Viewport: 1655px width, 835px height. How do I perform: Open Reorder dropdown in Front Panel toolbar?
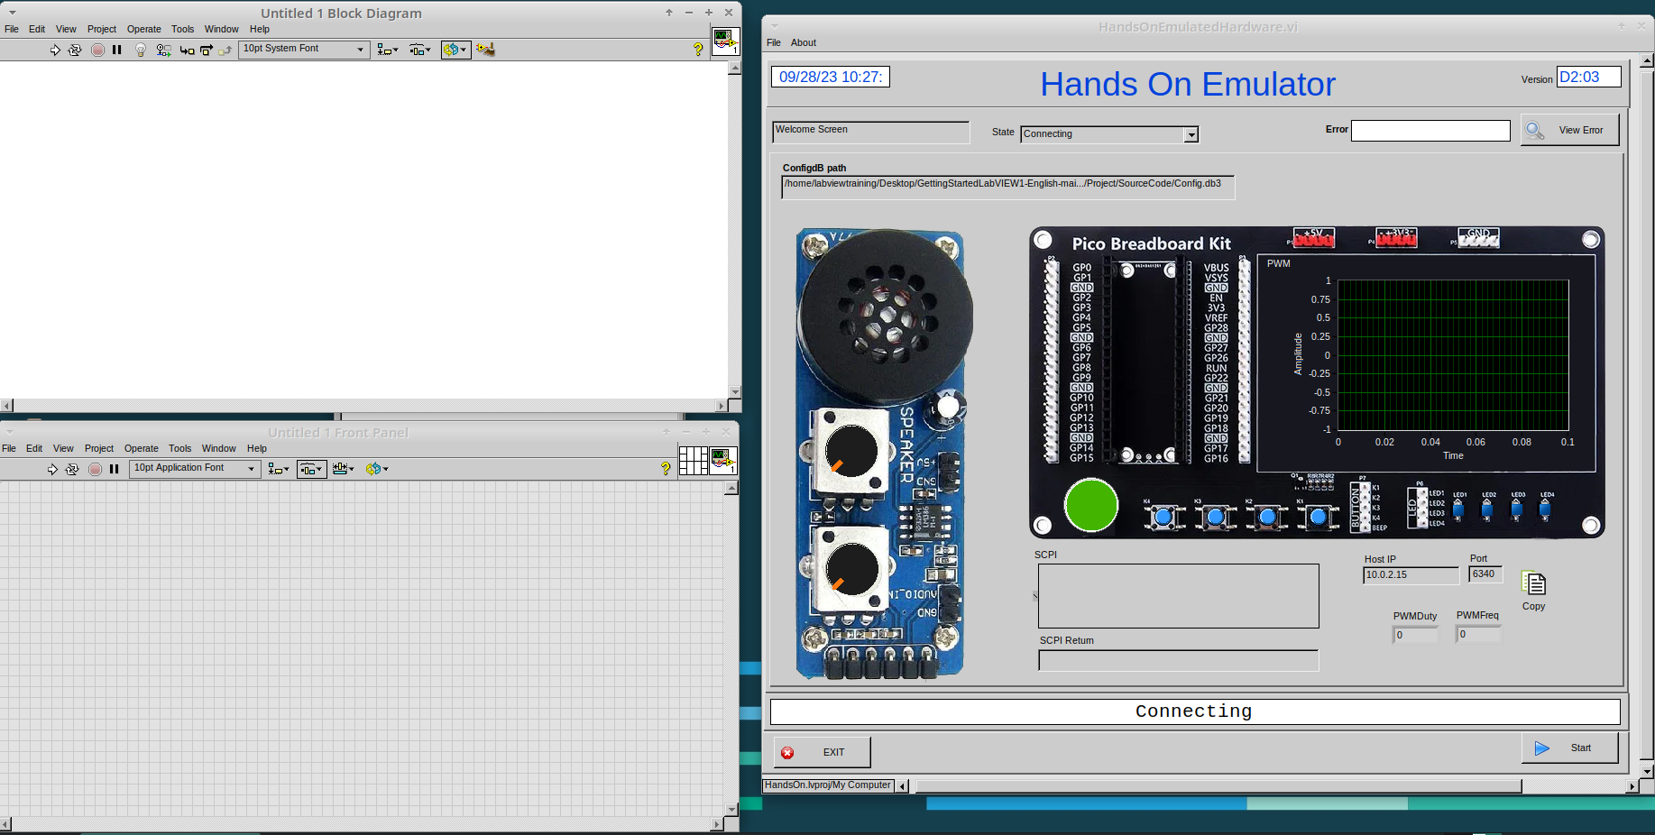point(377,469)
